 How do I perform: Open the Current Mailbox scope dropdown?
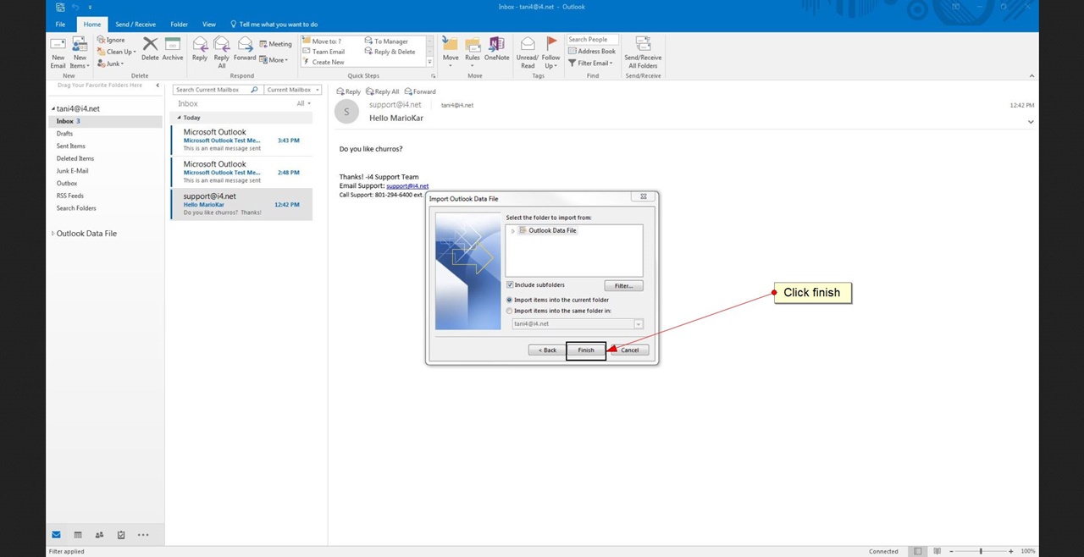pyautogui.click(x=293, y=90)
